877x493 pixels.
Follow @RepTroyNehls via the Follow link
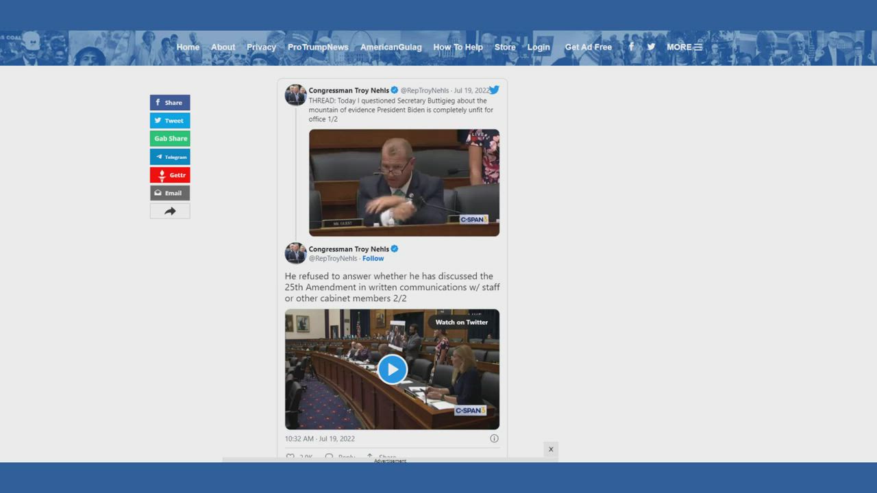point(373,259)
